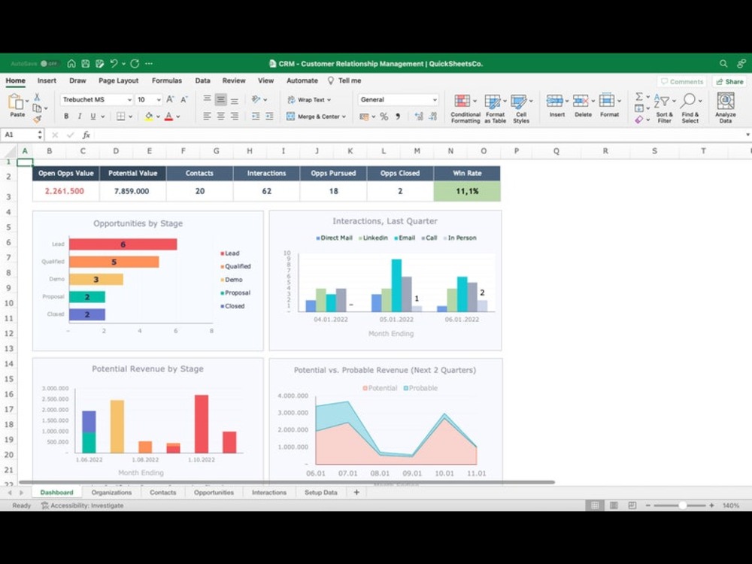752x564 pixels.
Task: Expand the Format cells dropdown in ribbon
Action: point(619,101)
